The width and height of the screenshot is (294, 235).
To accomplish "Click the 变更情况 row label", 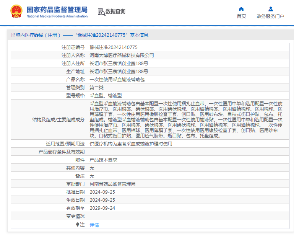I will coord(75,216).
